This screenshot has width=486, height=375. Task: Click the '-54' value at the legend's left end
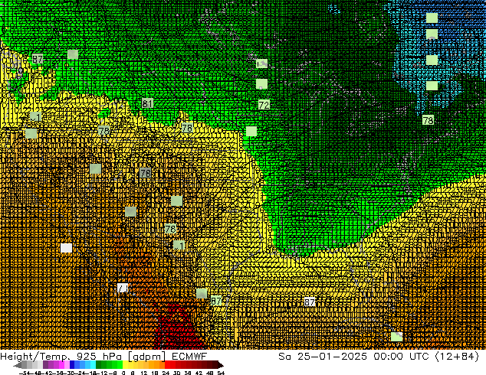[x=25, y=373]
